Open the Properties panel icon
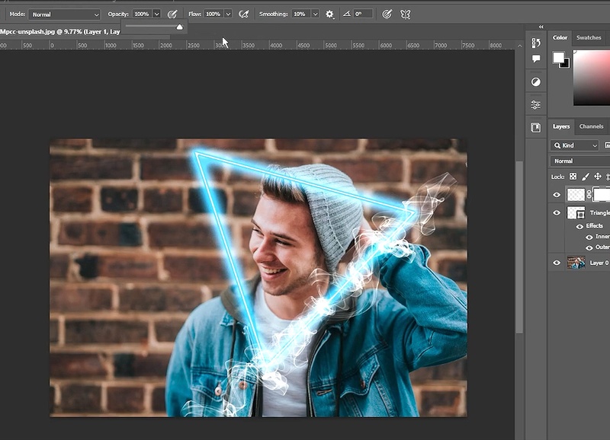Image resolution: width=610 pixels, height=440 pixels. (536, 104)
